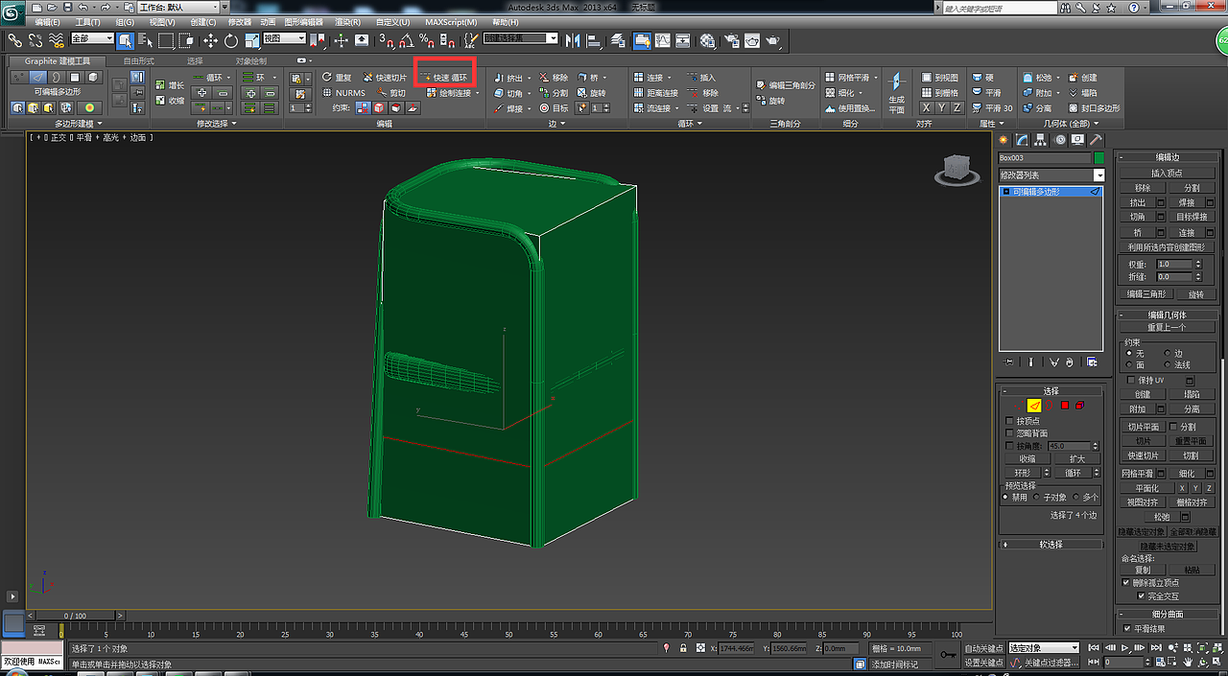This screenshot has height=676, width=1228.
Task: Switch to Polygon sub-object red square
Action: pyautogui.click(x=1065, y=406)
